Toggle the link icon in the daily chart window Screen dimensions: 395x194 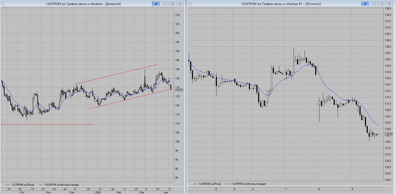point(156,4)
